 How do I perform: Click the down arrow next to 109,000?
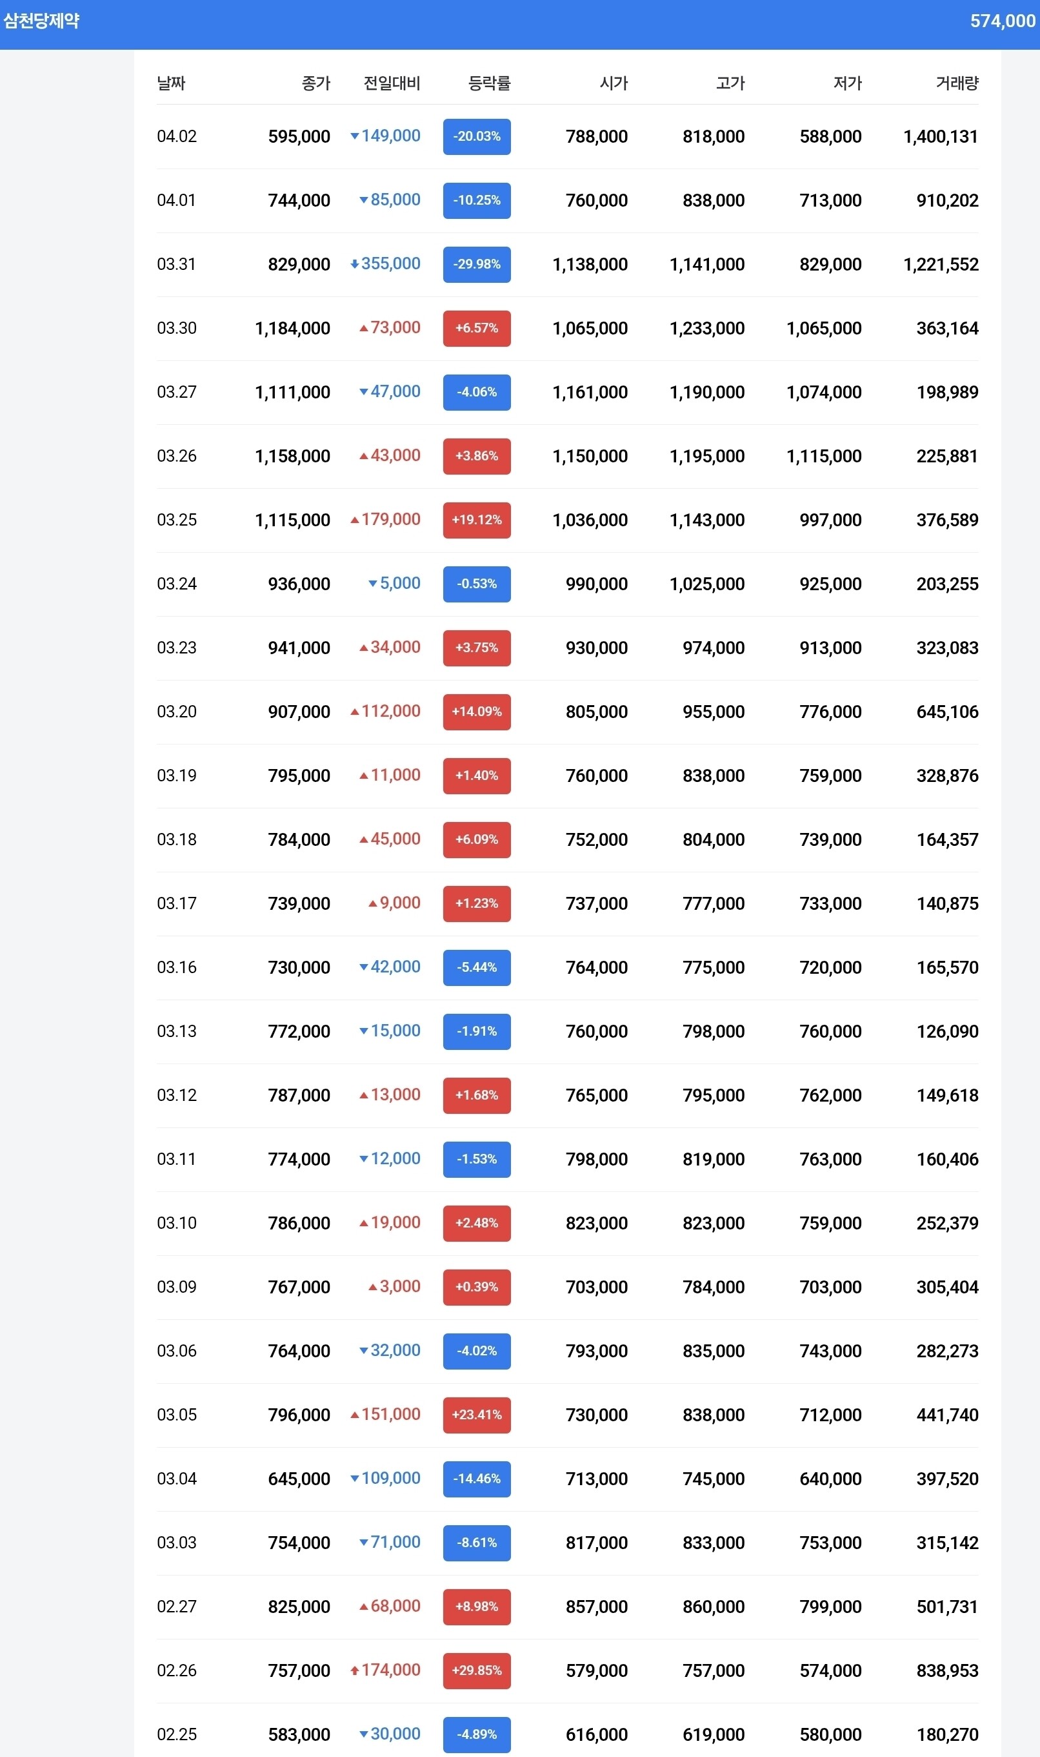click(x=355, y=1479)
